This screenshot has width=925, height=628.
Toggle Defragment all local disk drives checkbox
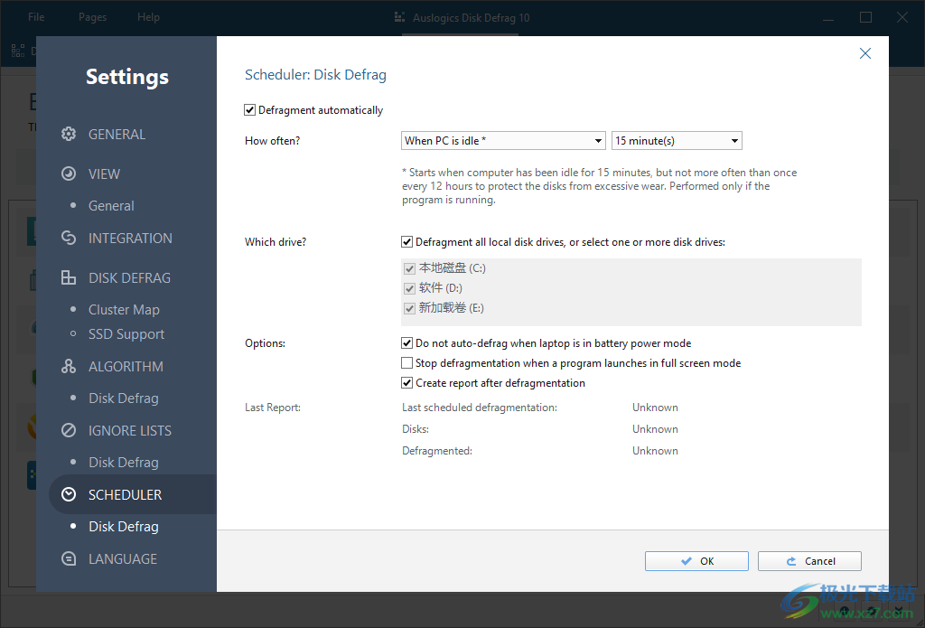click(406, 242)
